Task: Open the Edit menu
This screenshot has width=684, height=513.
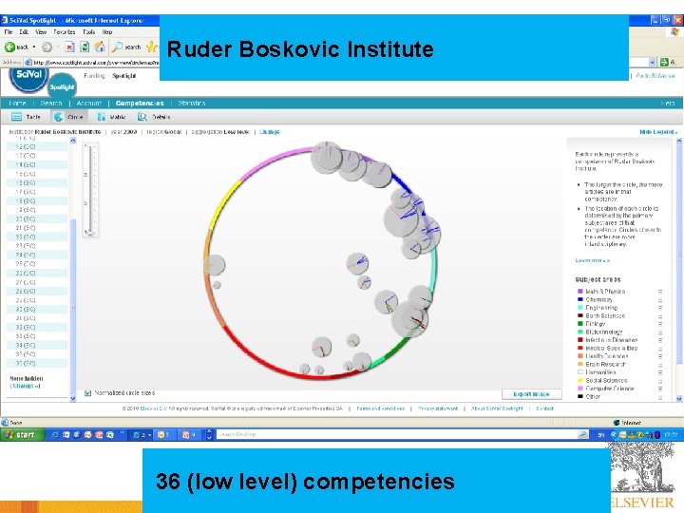Action: 24,32
